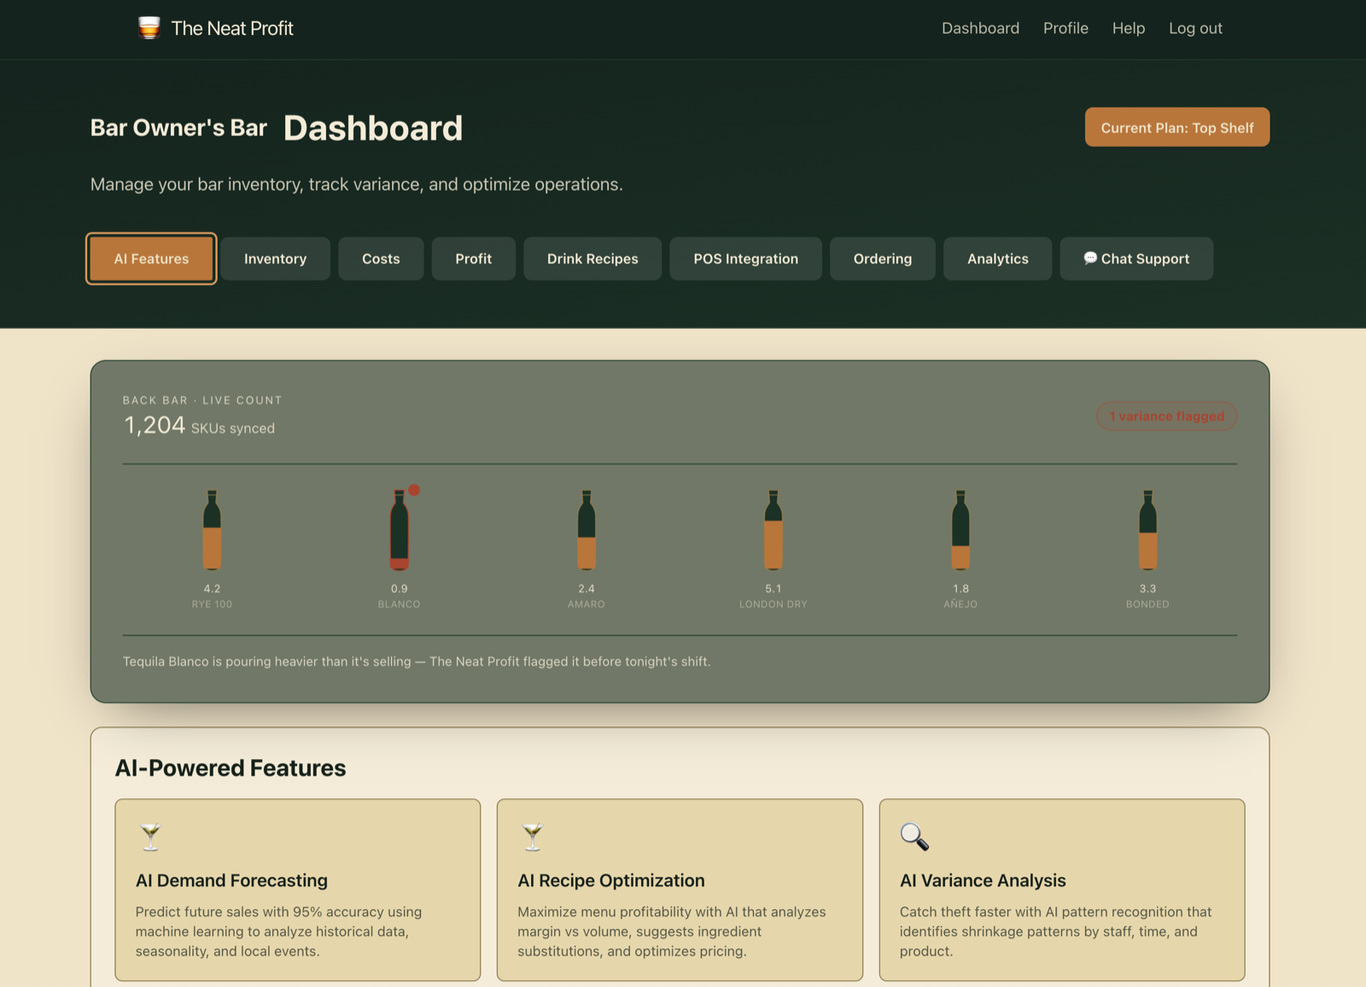
Task: Click the Añejo bottle icon
Action: pos(960,530)
